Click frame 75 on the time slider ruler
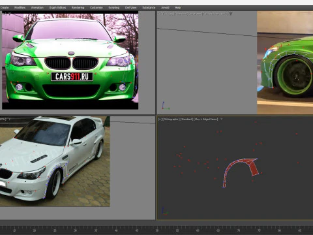 [x=259, y=230]
